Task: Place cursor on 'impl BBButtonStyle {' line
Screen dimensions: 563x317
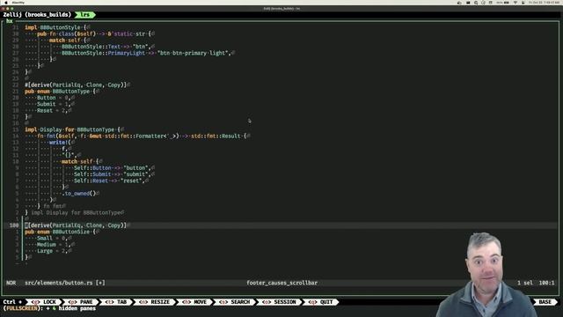Action: [55, 27]
